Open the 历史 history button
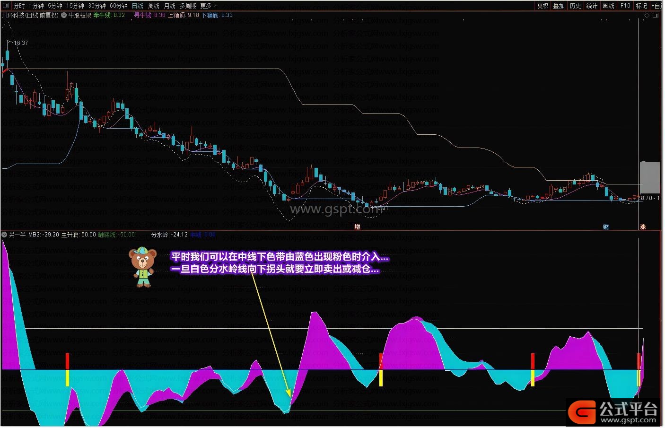This screenshot has width=665, height=428. click(x=576, y=6)
